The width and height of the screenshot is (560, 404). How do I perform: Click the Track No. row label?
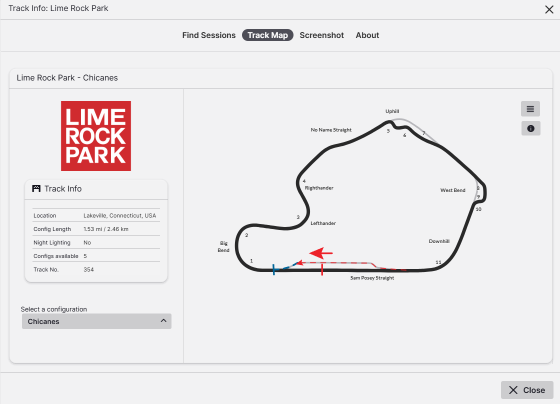pos(45,269)
